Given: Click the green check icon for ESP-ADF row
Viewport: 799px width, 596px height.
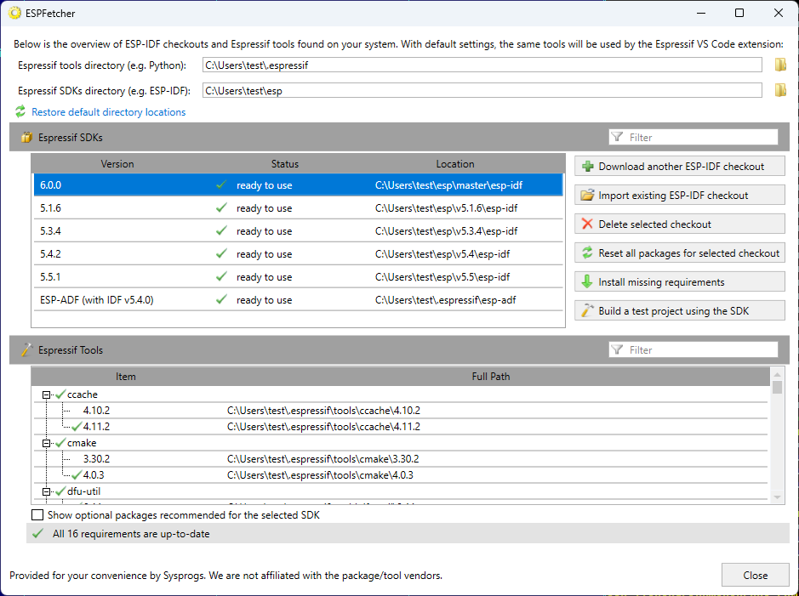Looking at the screenshot, I should [221, 299].
